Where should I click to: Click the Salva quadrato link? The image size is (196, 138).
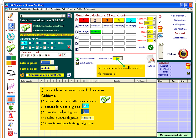(87, 63)
